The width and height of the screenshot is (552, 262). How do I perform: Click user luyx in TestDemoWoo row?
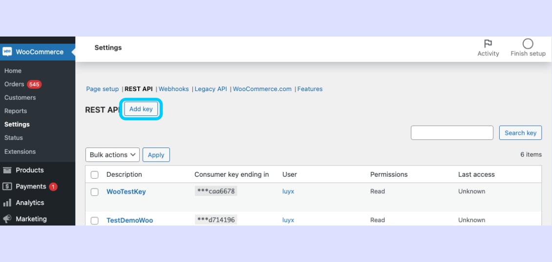pos(288,220)
